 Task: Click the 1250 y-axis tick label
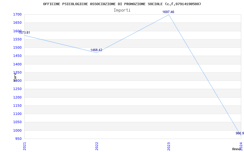pos(18,89)
